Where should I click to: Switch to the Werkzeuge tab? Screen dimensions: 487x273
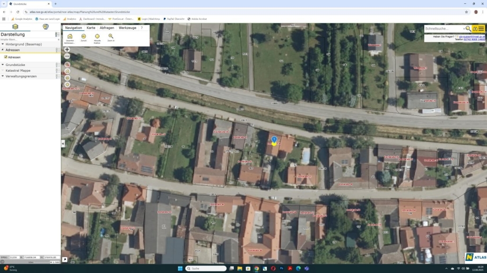click(127, 28)
